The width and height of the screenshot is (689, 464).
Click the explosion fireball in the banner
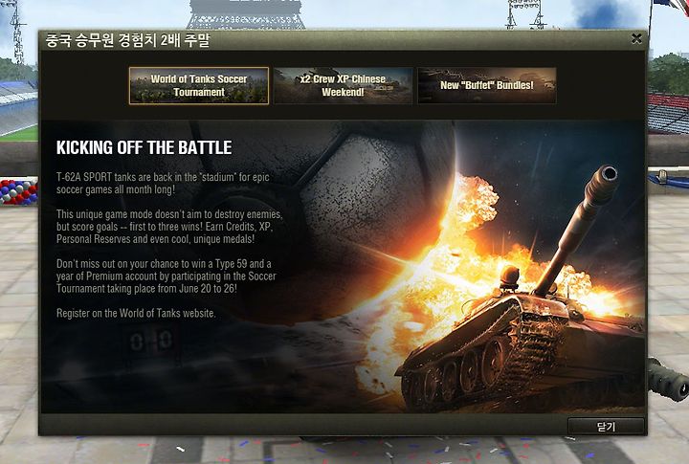click(x=461, y=273)
